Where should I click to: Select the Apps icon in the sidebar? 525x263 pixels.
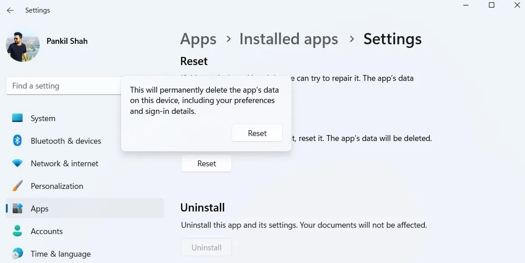[17, 208]
